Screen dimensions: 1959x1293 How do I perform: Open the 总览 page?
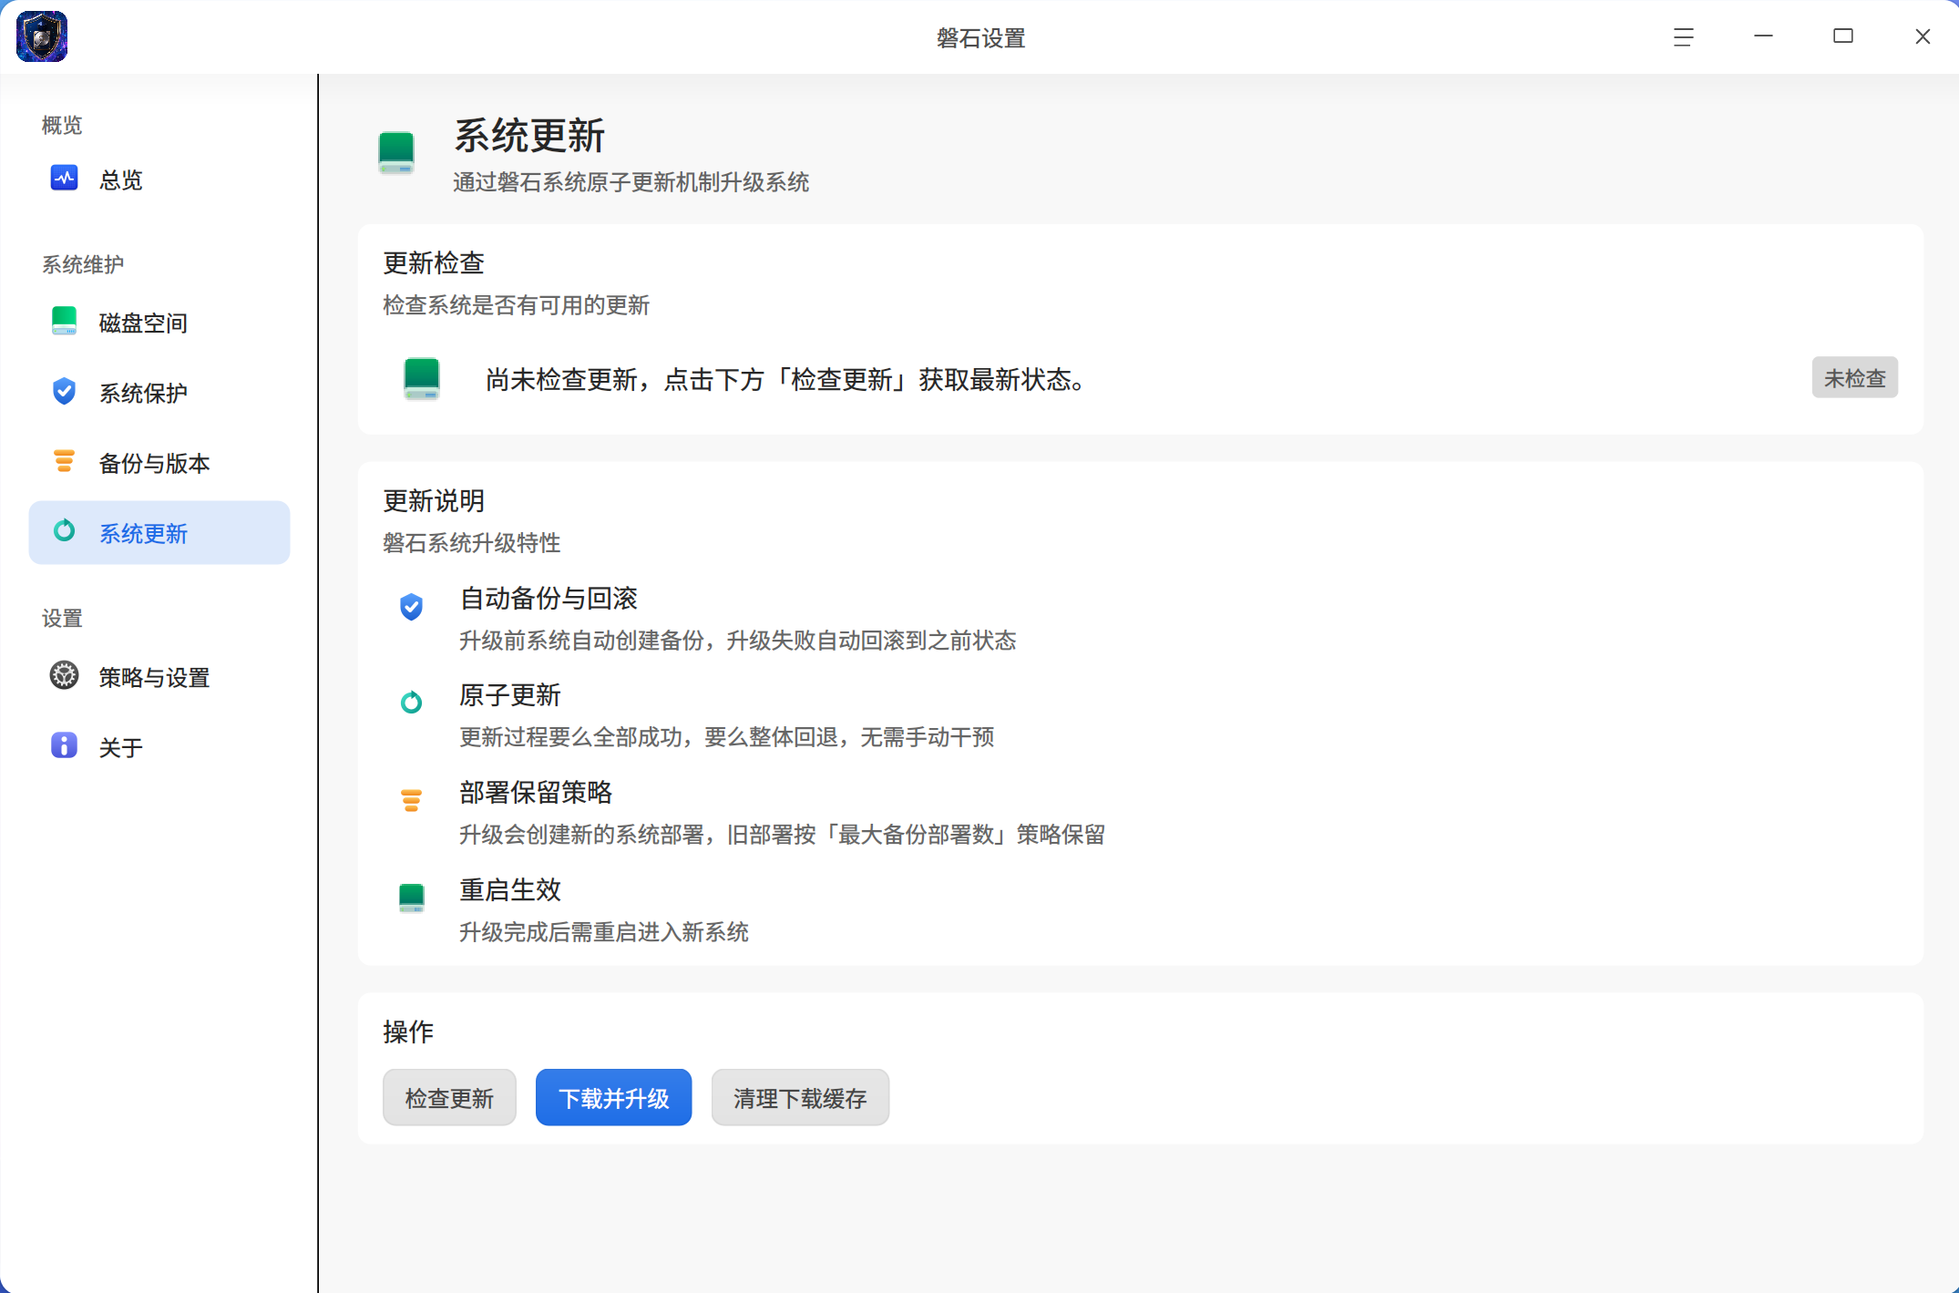tap(159, 180)
